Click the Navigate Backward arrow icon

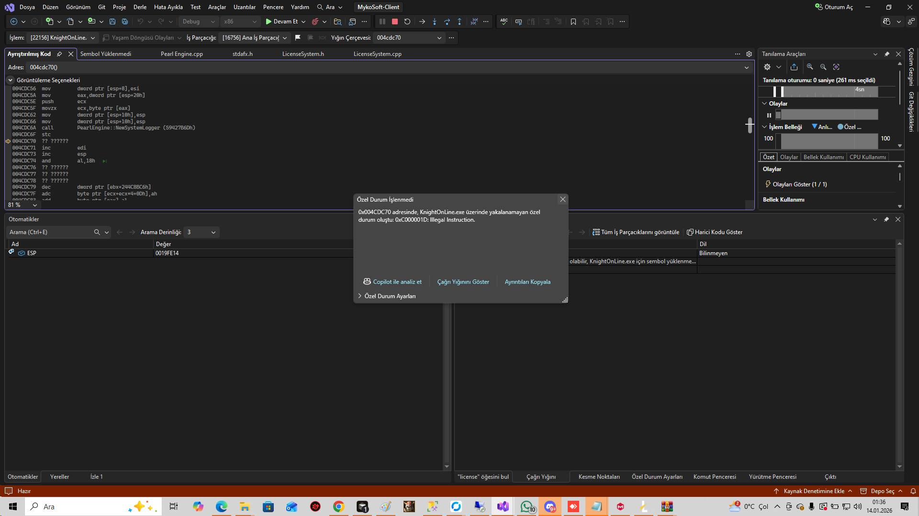[14, 21]
